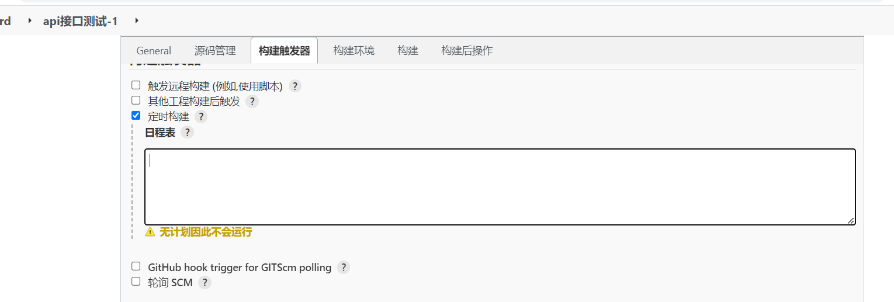The height and width of the screenshot is (302, 894).
Task: Click help icon next to 其他工程构建后触发
Action: pyautogui.click(x=252, y=102)
